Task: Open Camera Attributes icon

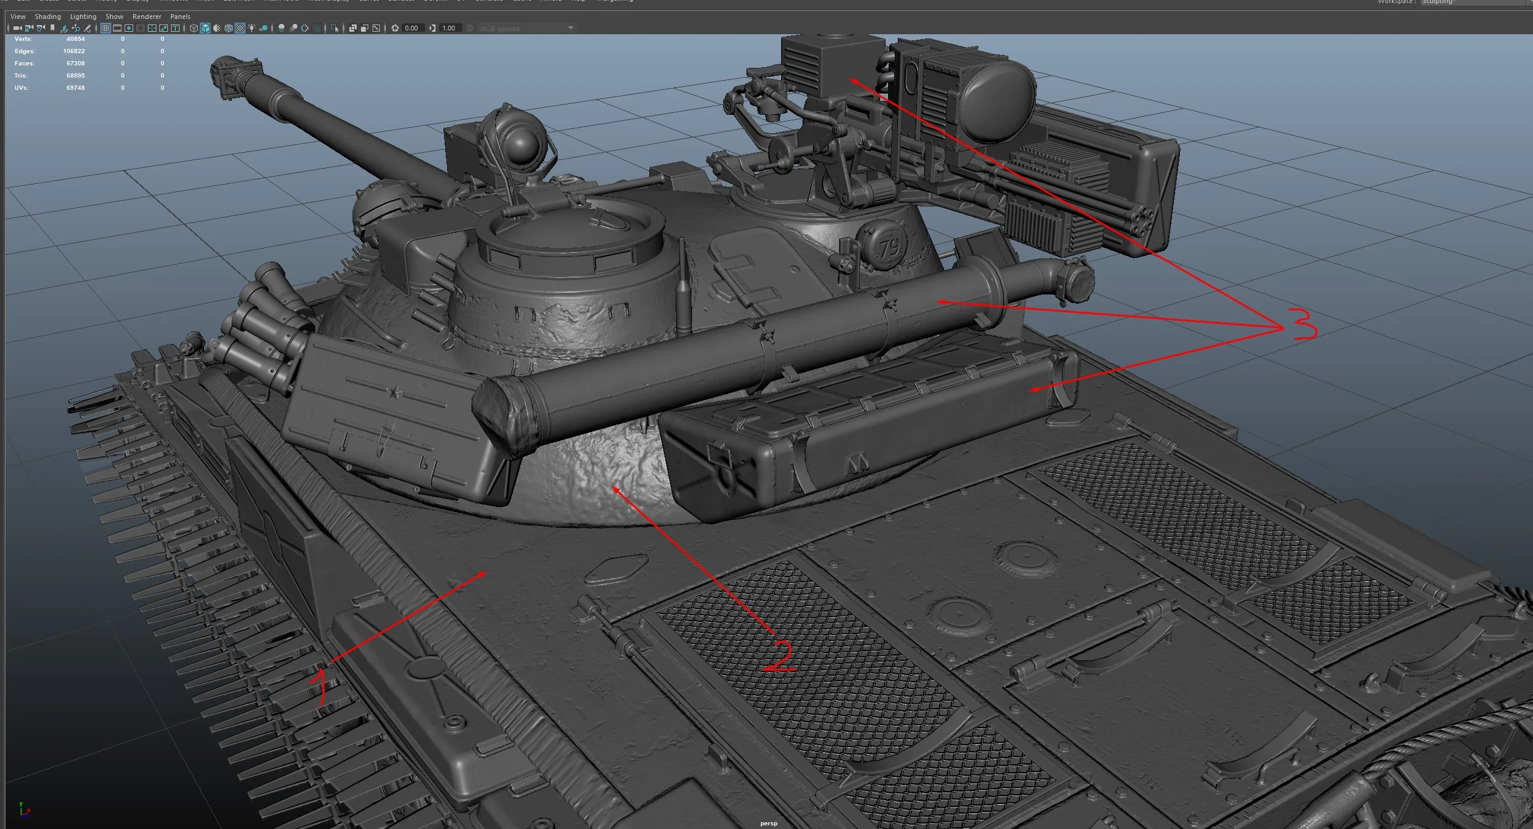Action: 41,28
